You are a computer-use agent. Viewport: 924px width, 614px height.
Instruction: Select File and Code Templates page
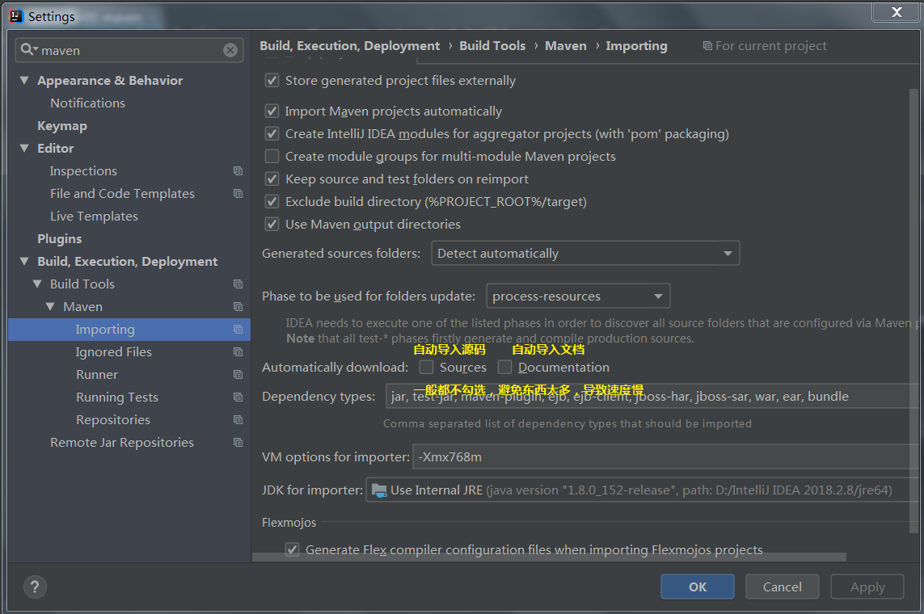pos(123,194)
